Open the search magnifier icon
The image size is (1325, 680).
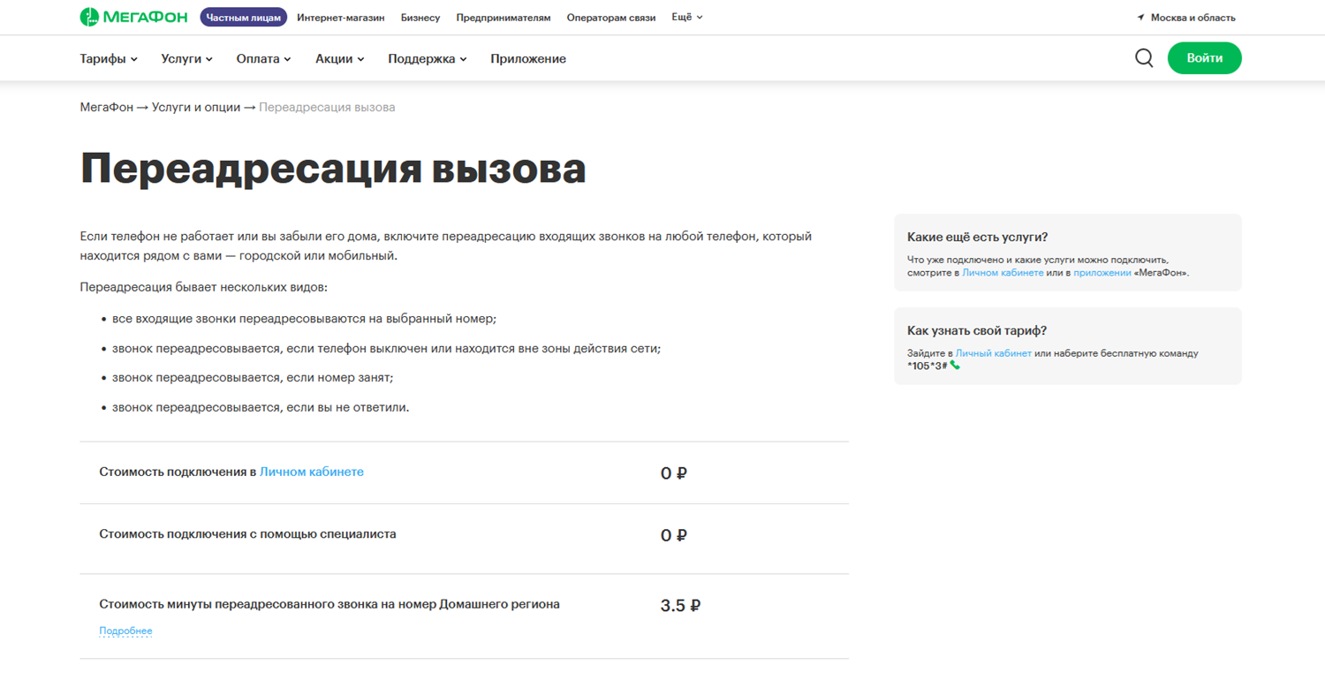1144,58
